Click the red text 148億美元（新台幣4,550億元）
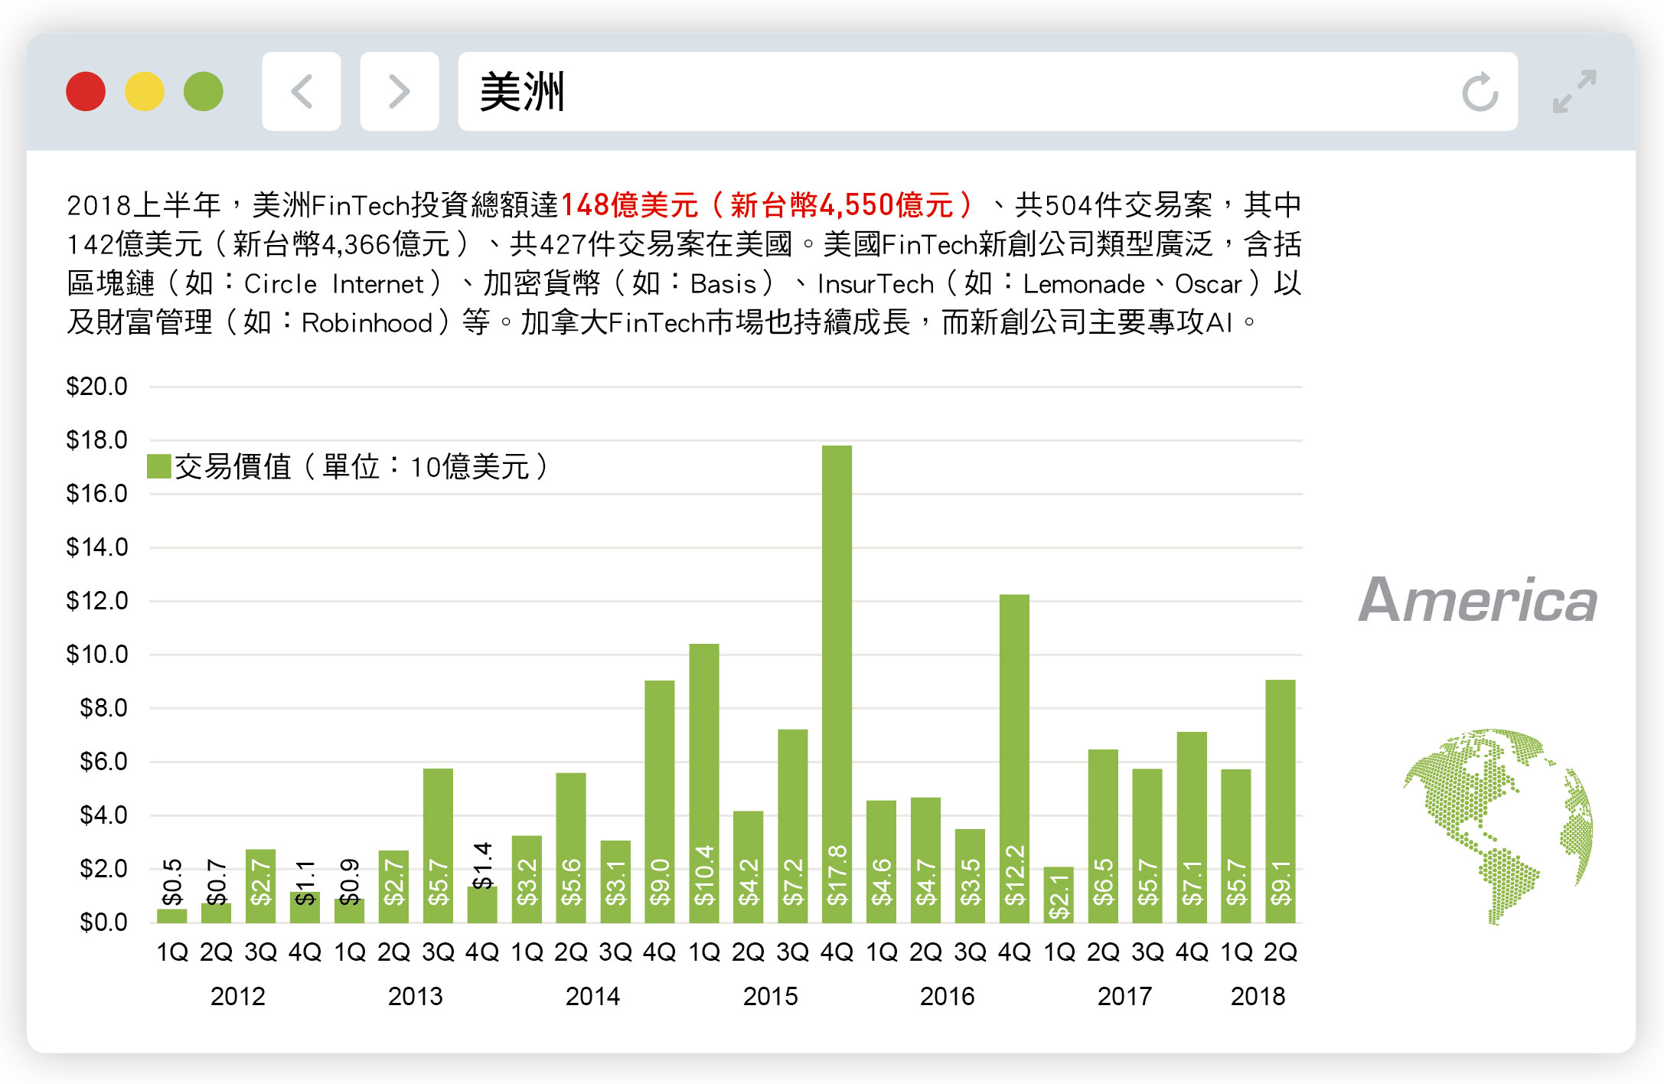The height and width of the screenshot is (1084, 1664). point(768,205)
